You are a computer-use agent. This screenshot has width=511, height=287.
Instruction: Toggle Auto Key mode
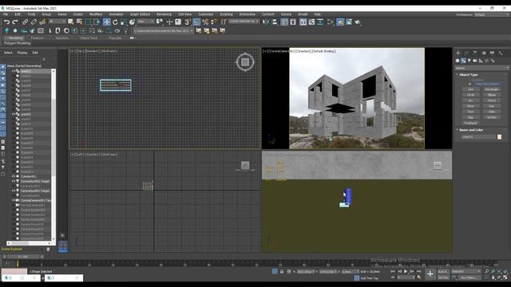coord(443,271)
